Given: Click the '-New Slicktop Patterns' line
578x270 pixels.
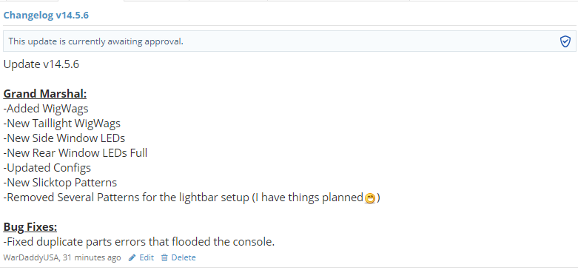Looking at the screenshot, I should [x=60, y=183].
